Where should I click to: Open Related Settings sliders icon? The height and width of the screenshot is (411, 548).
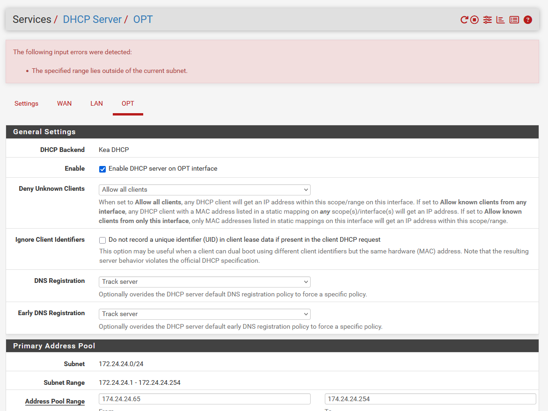point(488,20)
